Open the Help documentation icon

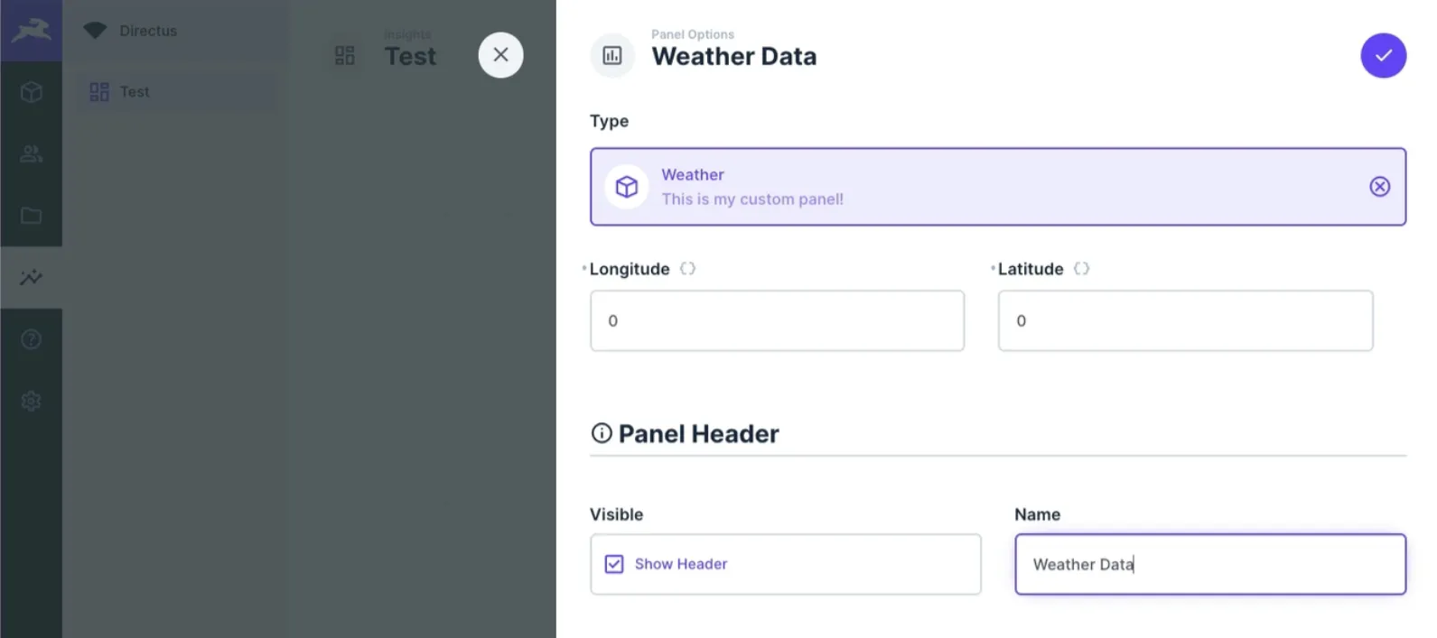32,339
